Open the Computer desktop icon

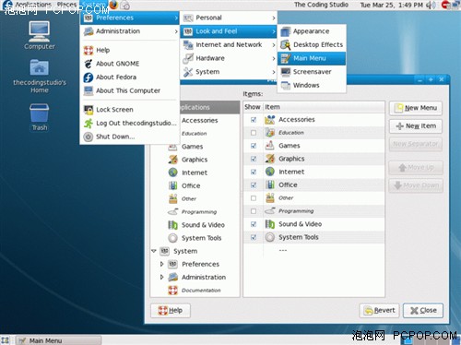pos(39,32)
